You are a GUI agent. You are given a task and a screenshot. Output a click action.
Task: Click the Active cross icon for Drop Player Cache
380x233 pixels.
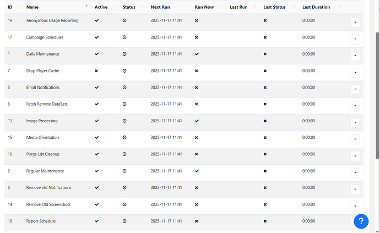pyautogui.click(x=97, y=71)
